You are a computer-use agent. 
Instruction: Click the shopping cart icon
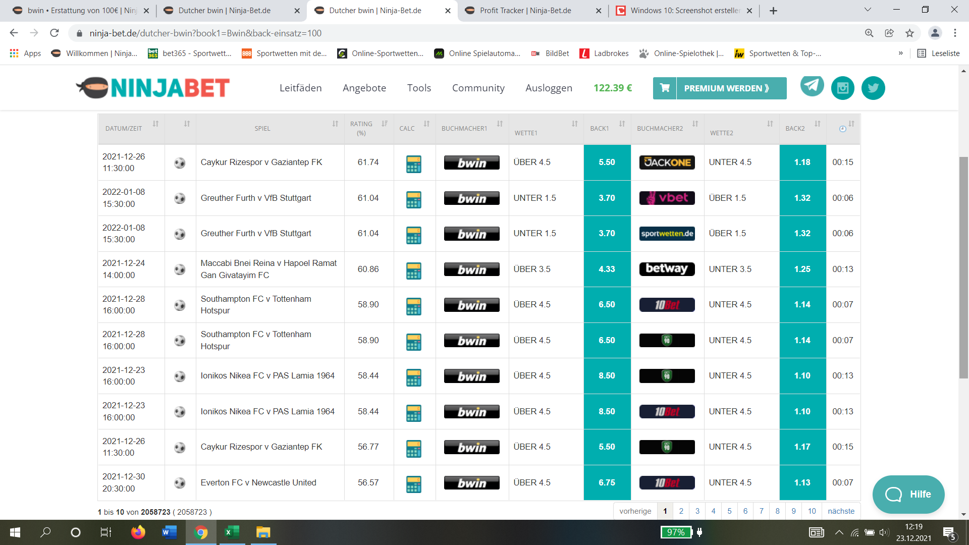pyautogui.click(x=665, y=88)
